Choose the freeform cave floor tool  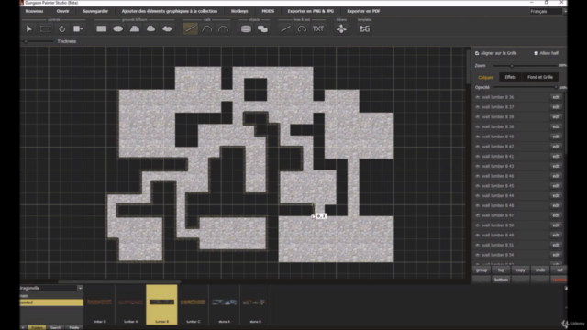point(167,28)
